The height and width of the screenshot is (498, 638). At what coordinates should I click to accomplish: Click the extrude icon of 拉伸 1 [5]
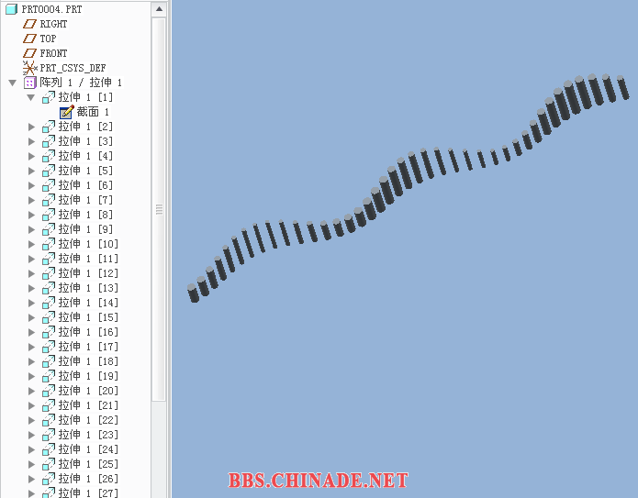pyautogui.click(x=49, y=171)
